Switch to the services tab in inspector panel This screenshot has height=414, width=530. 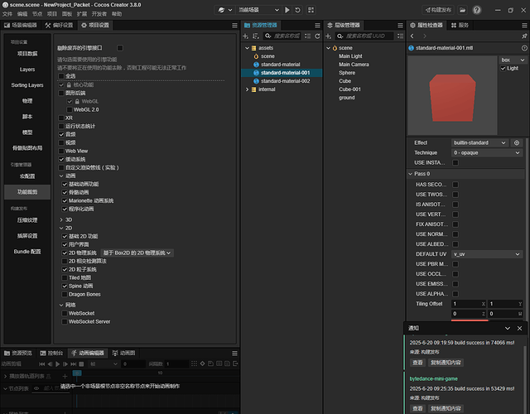(460, 26)
